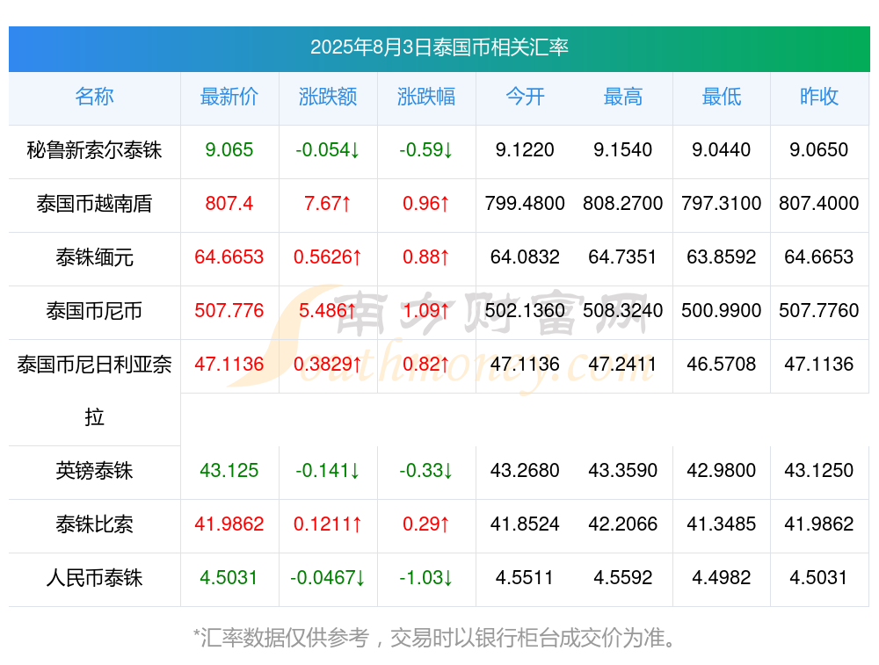Viewport: 879px width, 665px height.
Task: Click latest price 64.6653 in red
Action: pos(229,257)
